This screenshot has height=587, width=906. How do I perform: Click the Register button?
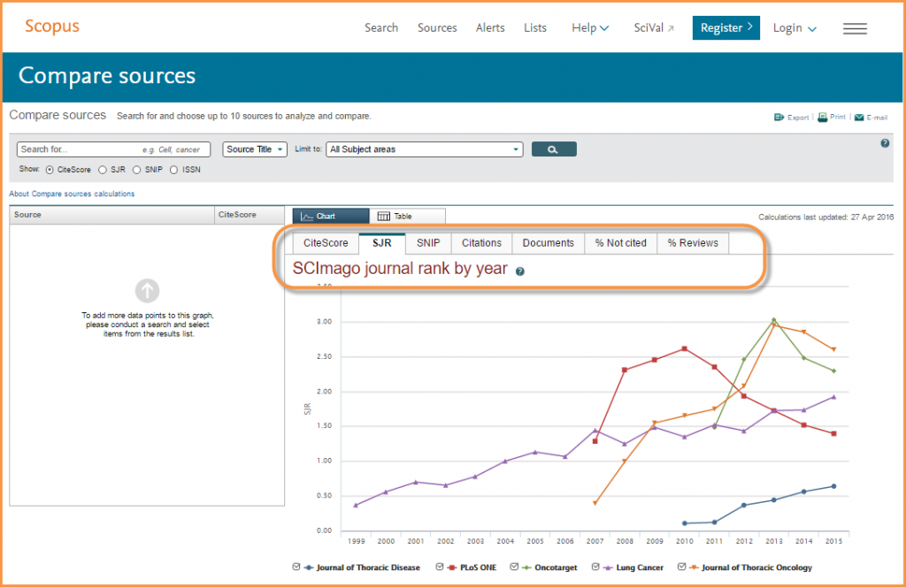tap(726, 27)
